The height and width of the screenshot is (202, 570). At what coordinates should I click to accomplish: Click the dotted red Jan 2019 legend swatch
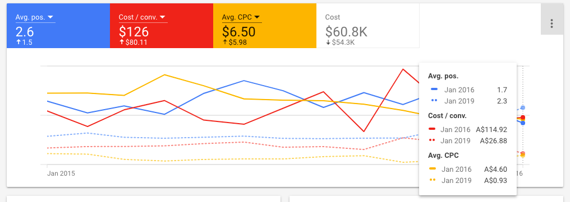(432, 140)
